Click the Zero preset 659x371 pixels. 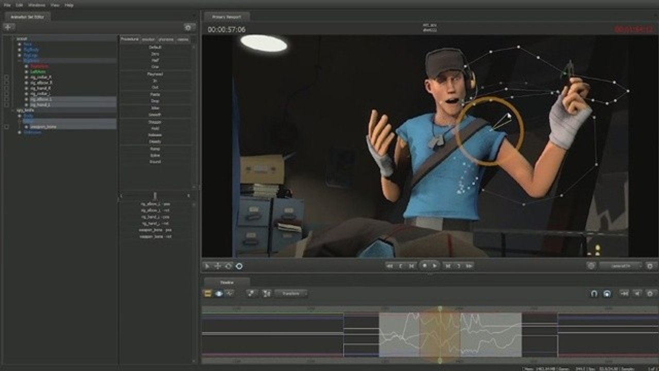tap(155, 54)
